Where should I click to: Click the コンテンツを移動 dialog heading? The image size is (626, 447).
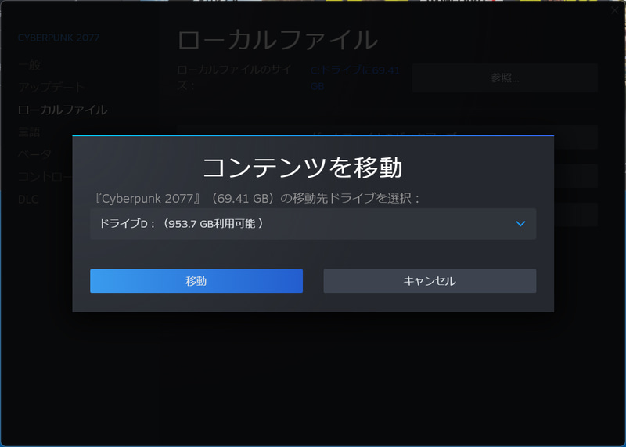(x=303, y=168)
